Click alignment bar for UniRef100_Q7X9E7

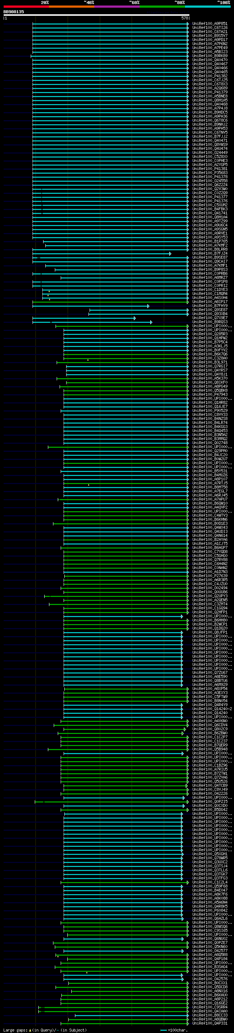coord(84,318)
